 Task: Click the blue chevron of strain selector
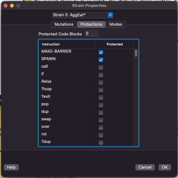pos(110,15)
